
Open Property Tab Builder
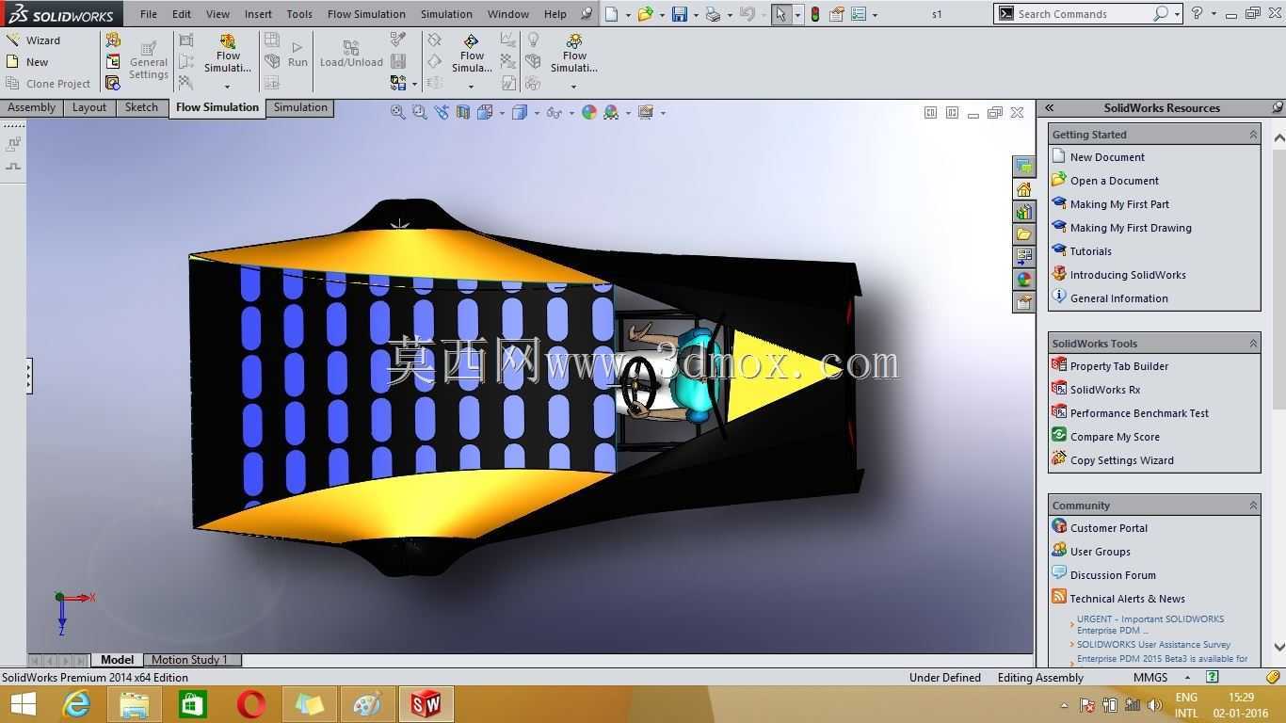tap(1119, 366)
